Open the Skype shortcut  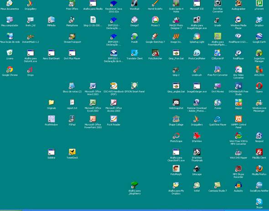pyautogui.click(x=259, y=201)
